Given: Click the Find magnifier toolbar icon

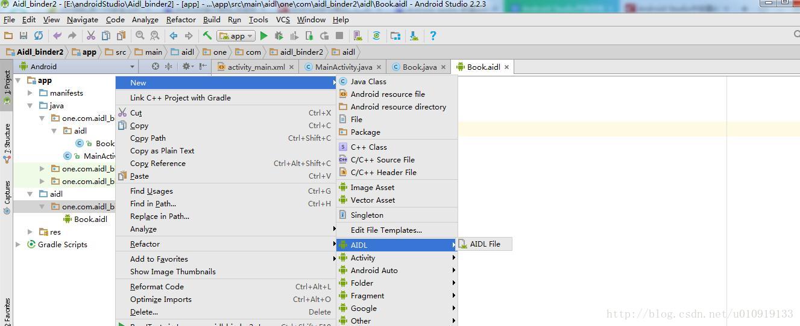Looking at the screenshot, I should [140, 36].
